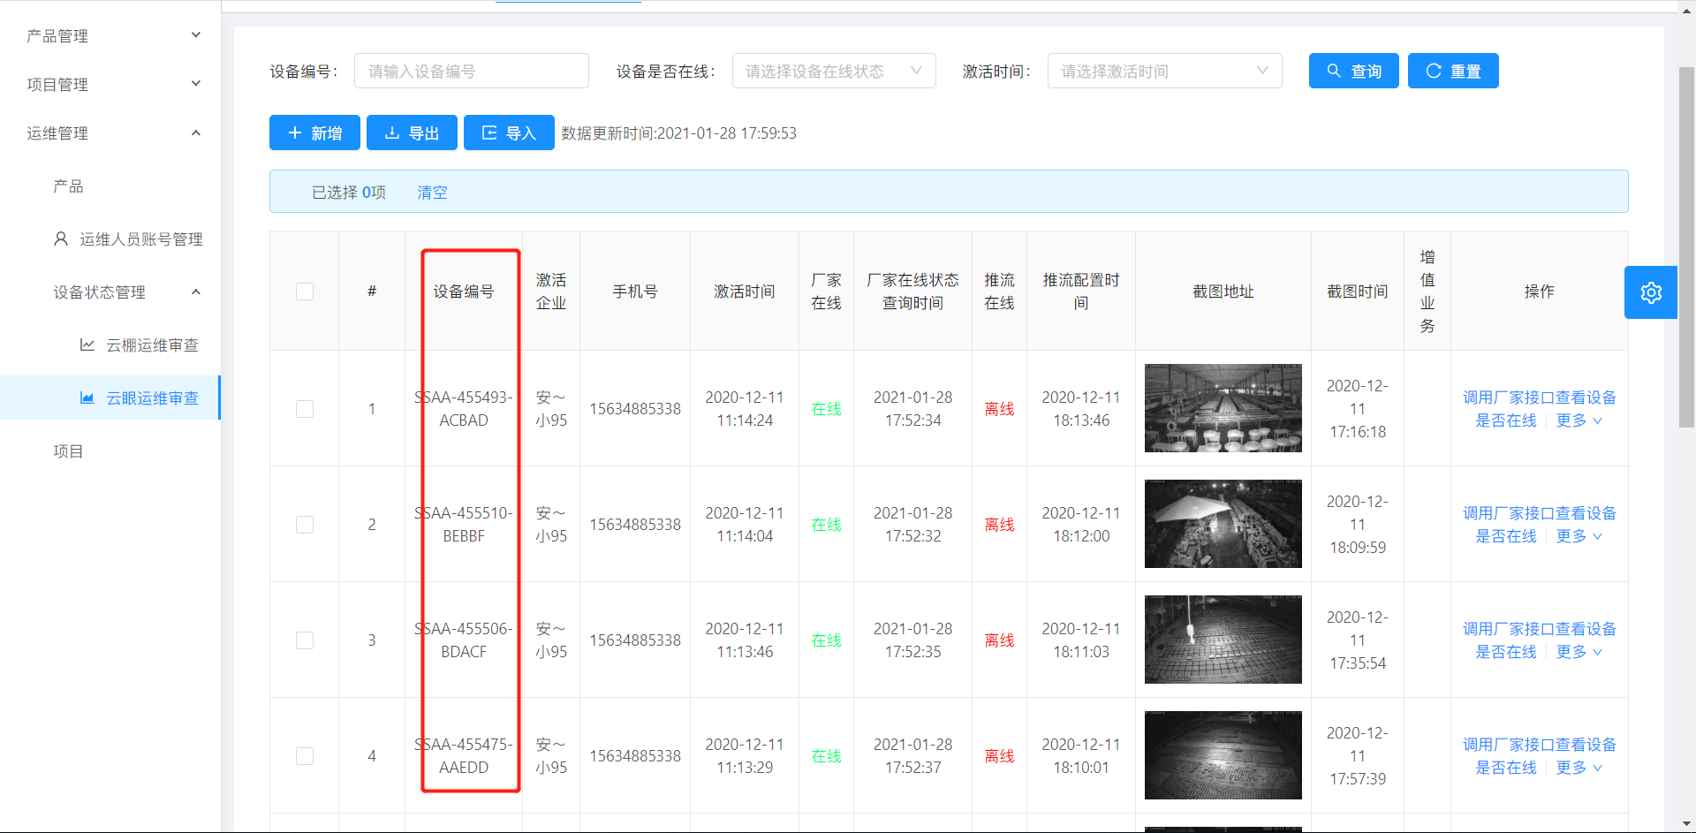Screen dimensions: 1696x833
Task: Click device number SSAA-455506-BDACF cell
Action: [464, 640]
